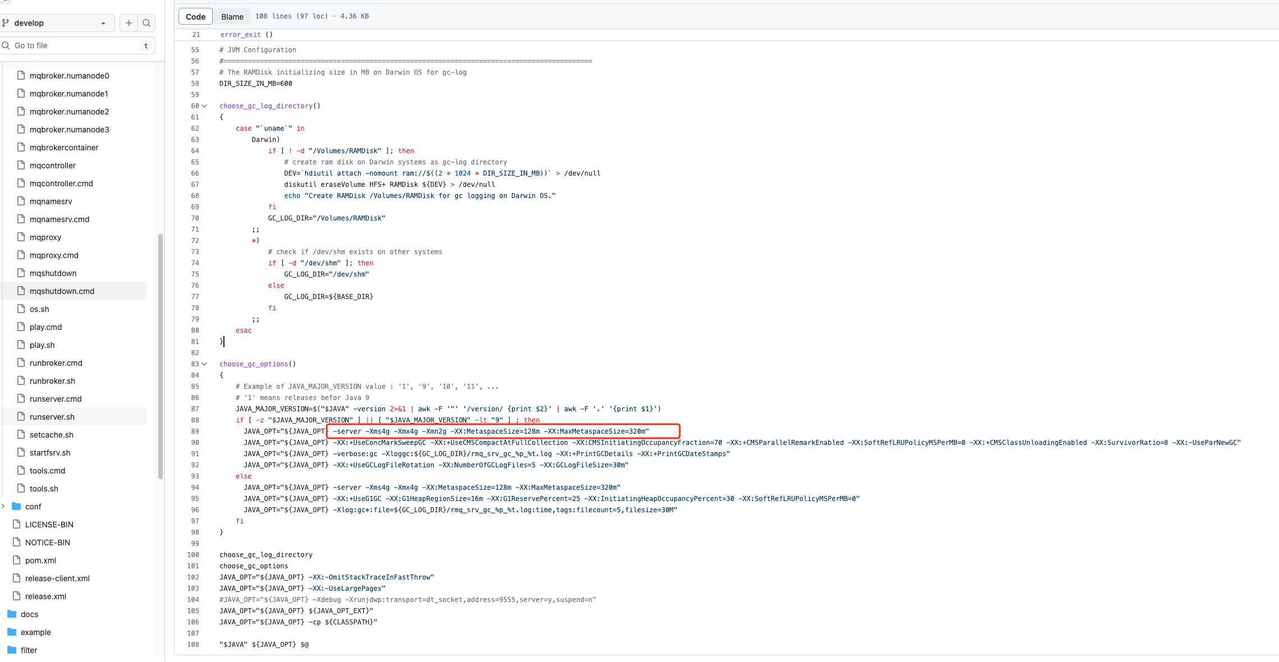Image resolution: width=1279 pixels, height=662 pixels.
Task: Switch to the Blame tab
Action: pyautogui.click(x=232, y=16)
